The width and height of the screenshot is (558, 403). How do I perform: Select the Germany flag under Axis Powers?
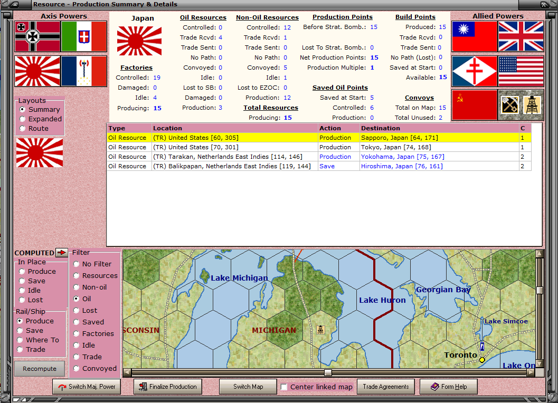(x=37, y=36)
